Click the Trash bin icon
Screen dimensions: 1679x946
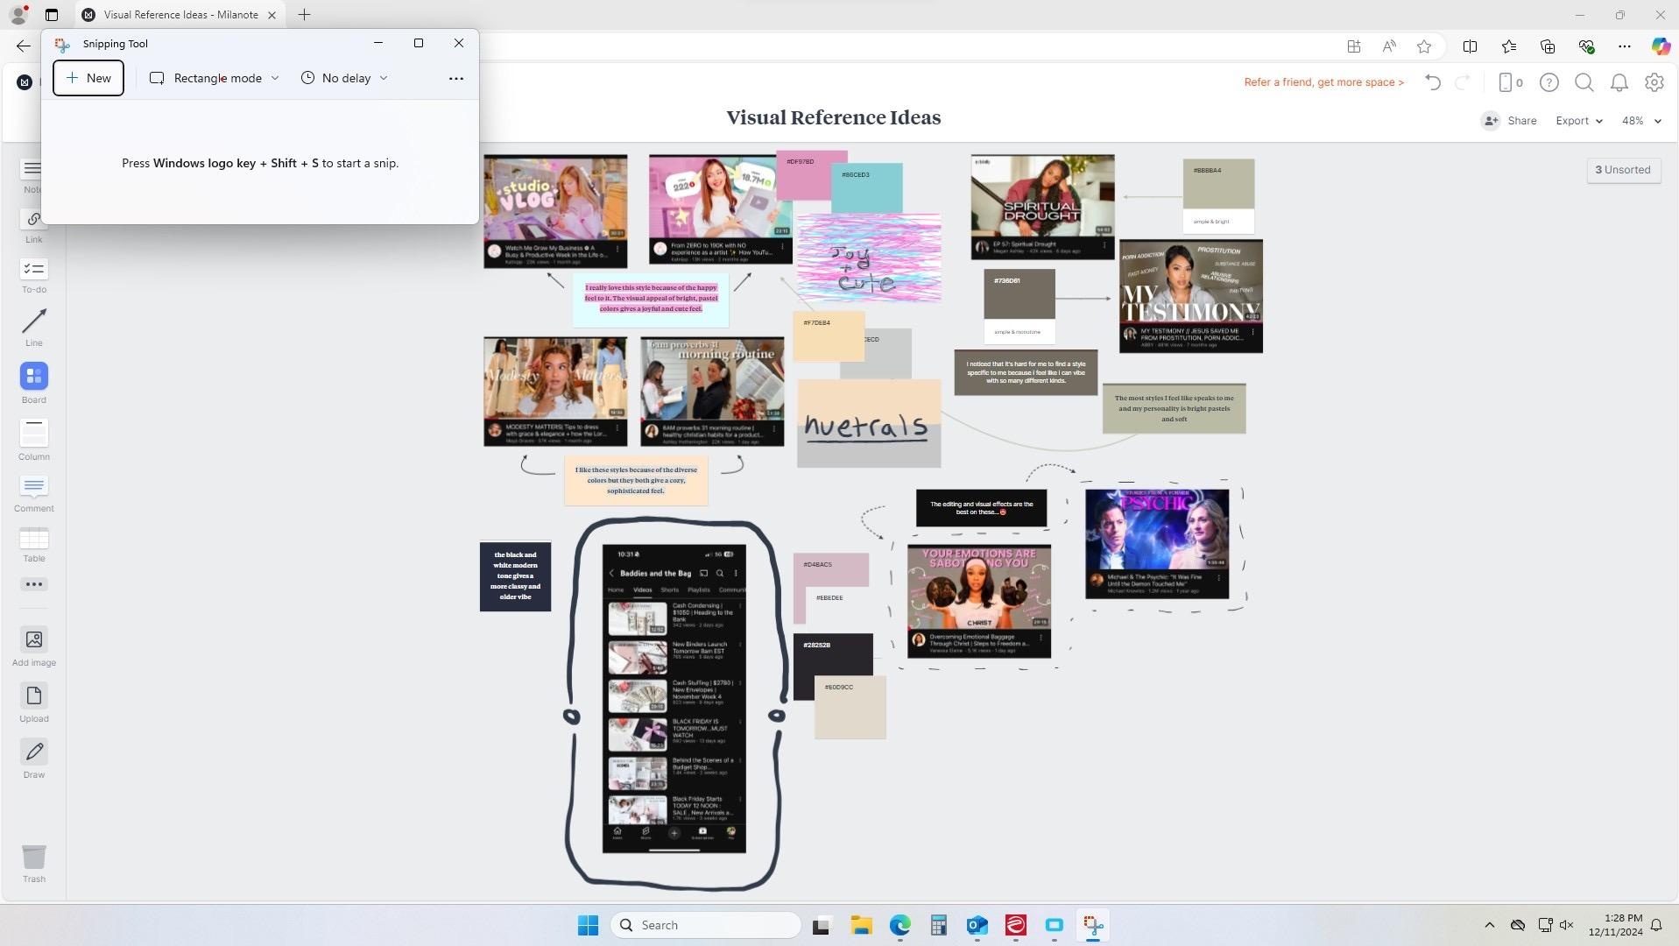pos(33,863)
